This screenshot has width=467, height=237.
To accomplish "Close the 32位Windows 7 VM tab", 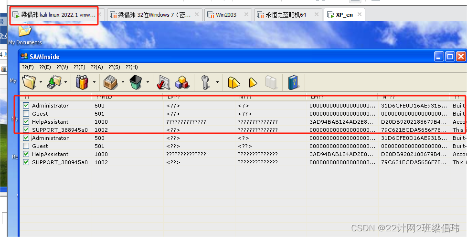I will [x=197, y=14].
